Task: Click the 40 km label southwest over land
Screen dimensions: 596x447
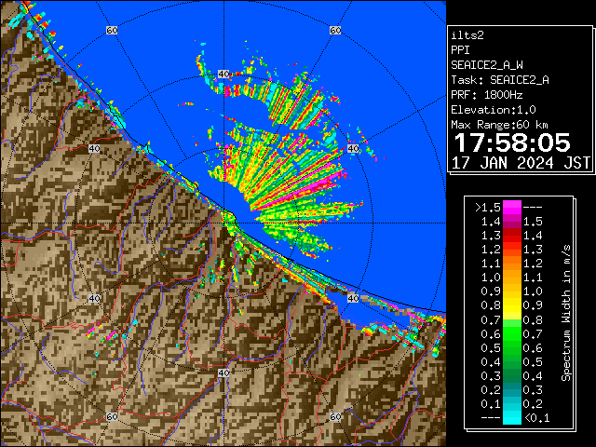Action: point(94,298)
